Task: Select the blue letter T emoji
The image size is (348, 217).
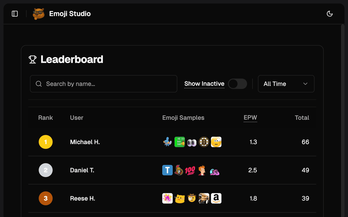Action: tap(167, 170)
